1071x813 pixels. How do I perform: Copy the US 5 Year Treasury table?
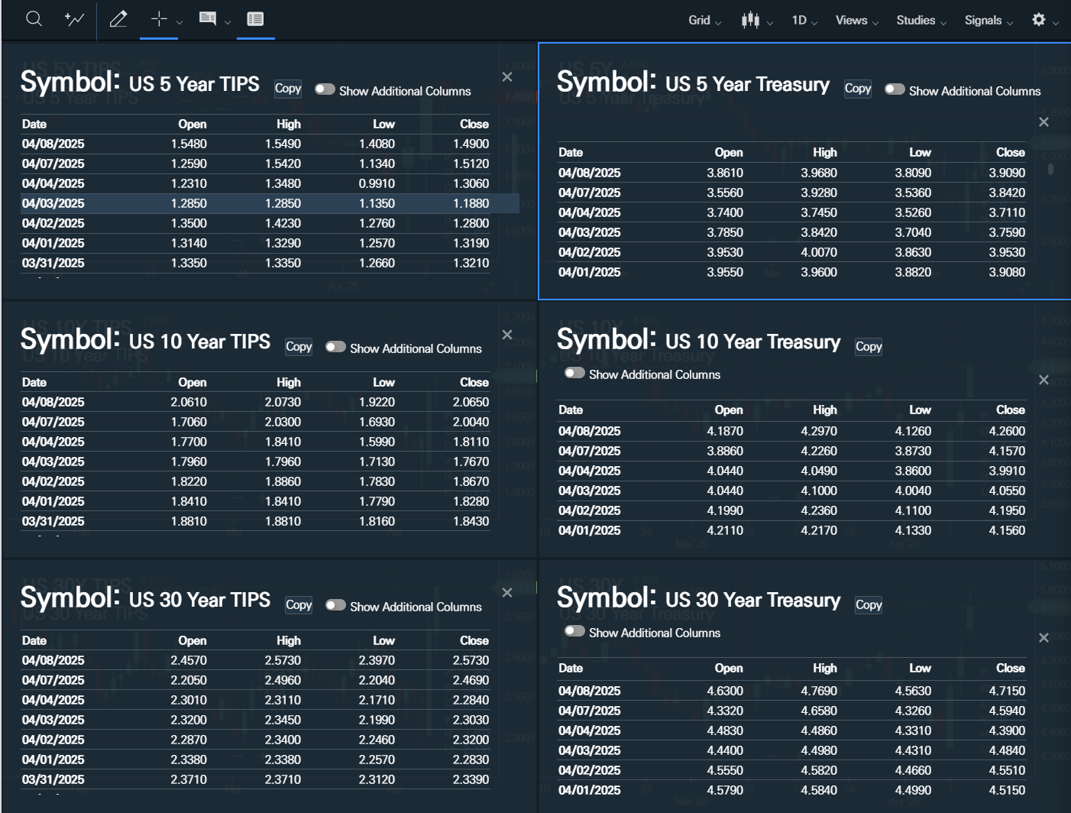[857, 89]
